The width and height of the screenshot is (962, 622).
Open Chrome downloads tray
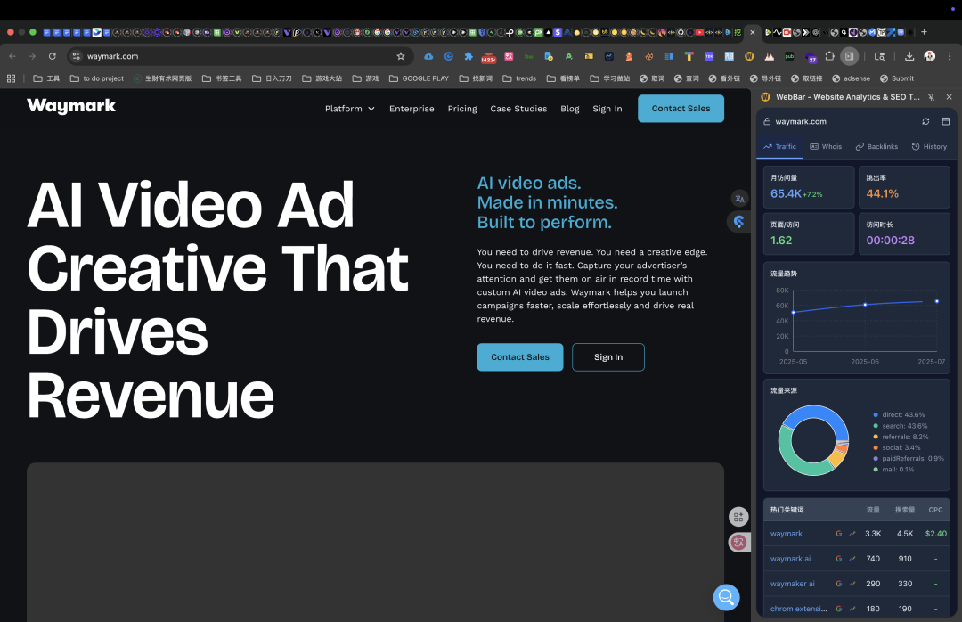click(x=909, y=56)
